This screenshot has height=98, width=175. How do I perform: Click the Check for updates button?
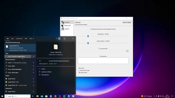[127, 22]
